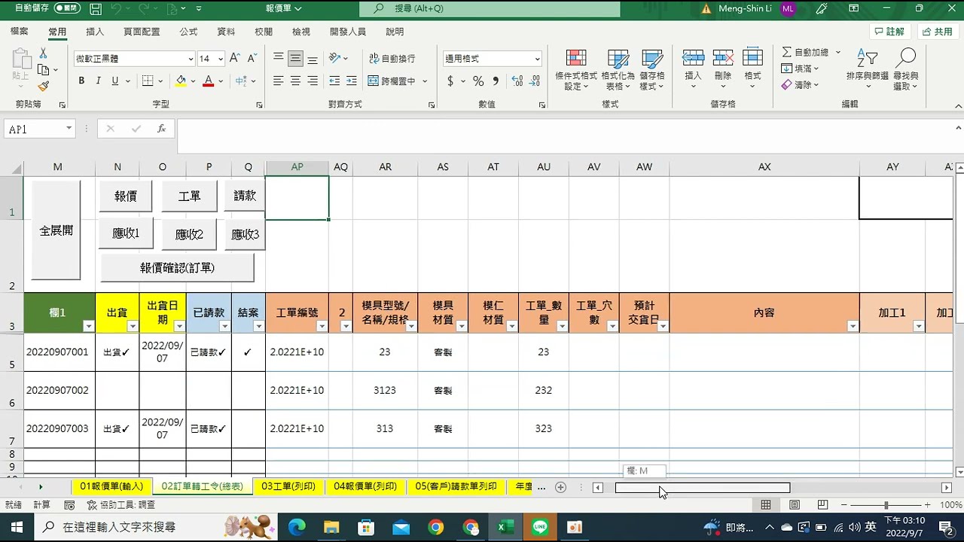Click the 請款 button
The width and height of the screenshot is (964, 542).
click(x=245, y=196)
